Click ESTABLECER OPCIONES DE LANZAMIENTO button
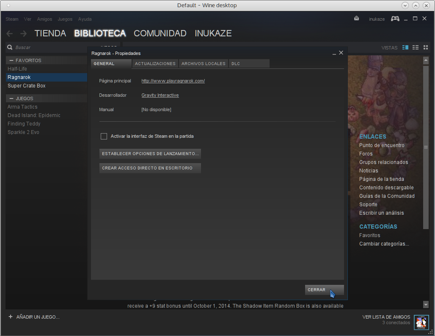 [150, 154]
